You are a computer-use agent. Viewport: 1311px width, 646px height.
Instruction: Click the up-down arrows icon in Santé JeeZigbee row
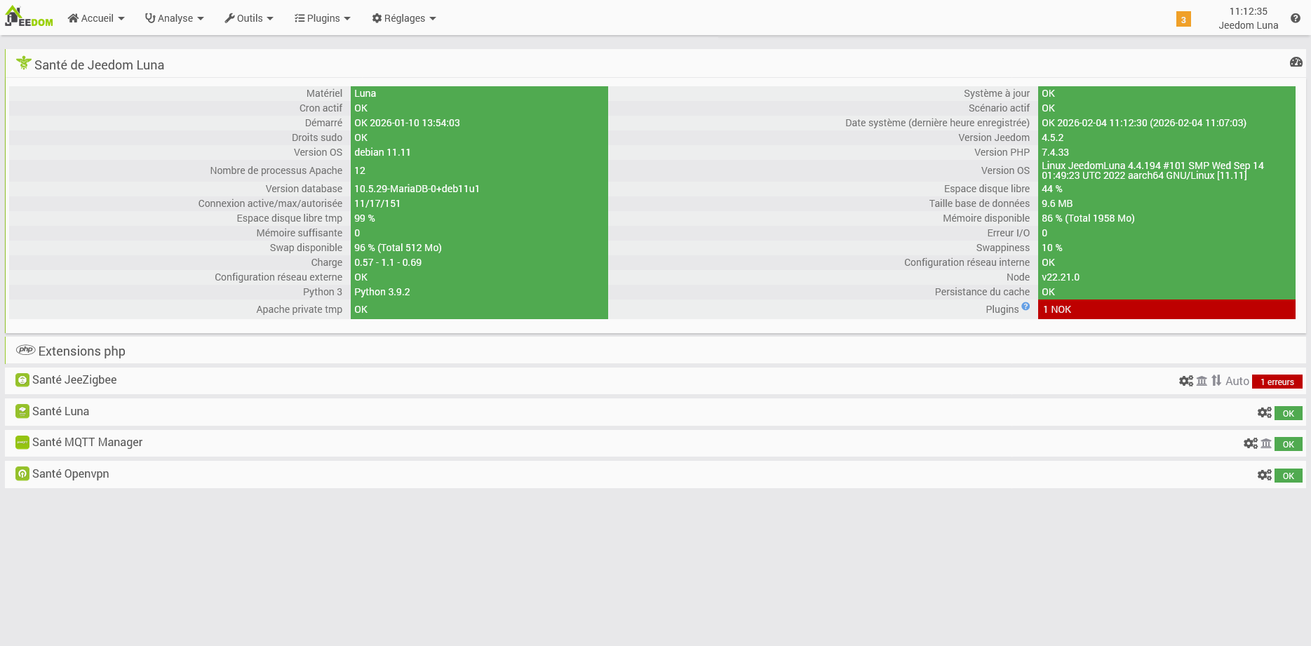click(1216, 380)
